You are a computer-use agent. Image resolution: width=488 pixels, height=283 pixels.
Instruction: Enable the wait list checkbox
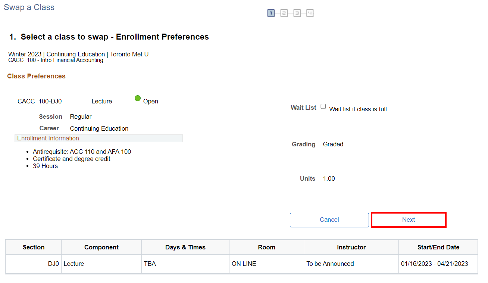click(323, 106)
